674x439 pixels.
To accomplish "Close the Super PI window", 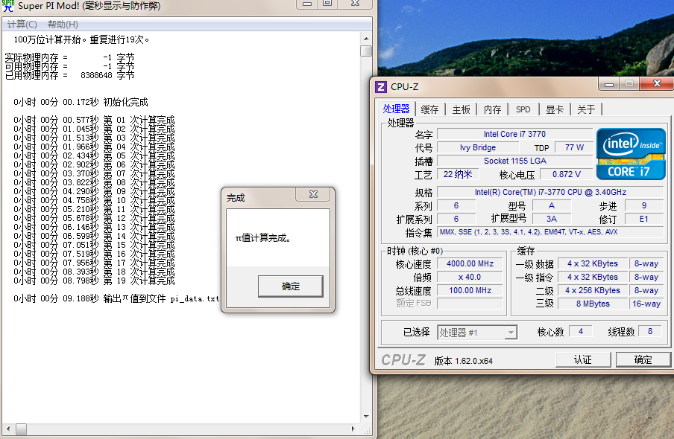I will click(x=355, y=4).
